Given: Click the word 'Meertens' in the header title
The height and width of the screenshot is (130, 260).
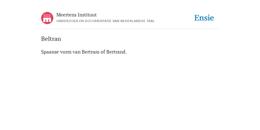Looking at the screenshot, I should 66,15.
